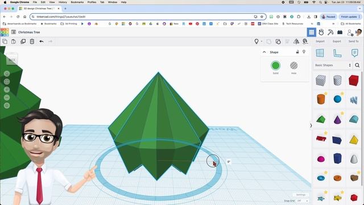The width and height of the screenshot is (364, 205).
Task: Collapse the Shape panel chevron
Action: pyautogui.click(x=264, y=52)
